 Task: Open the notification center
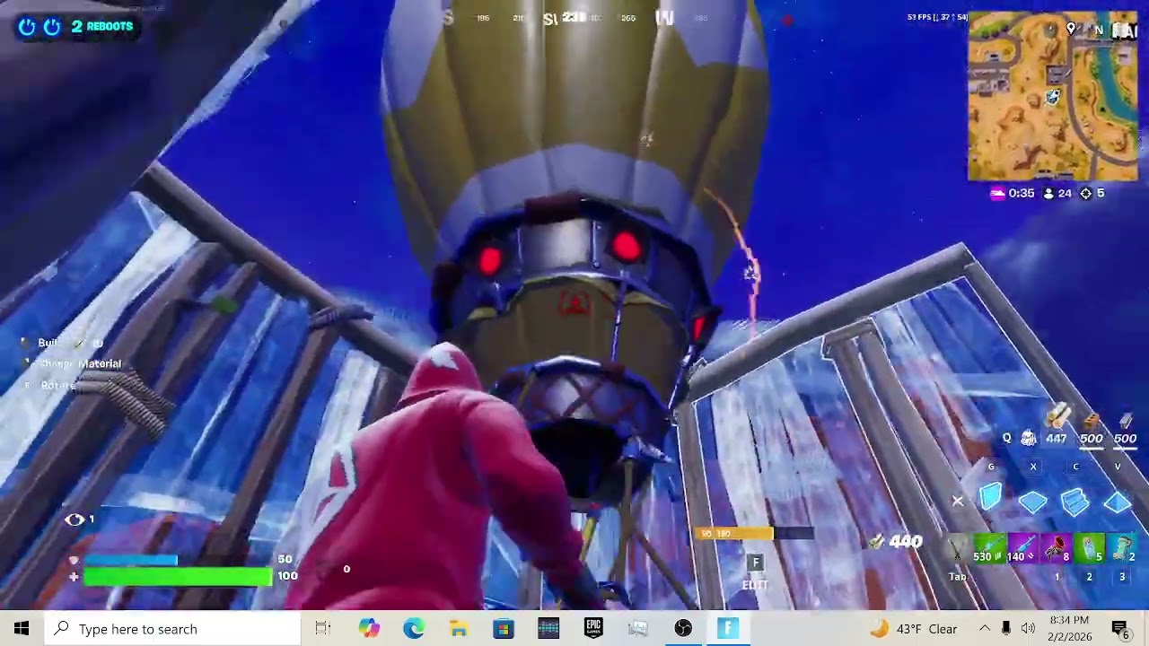click(1121, 629)
